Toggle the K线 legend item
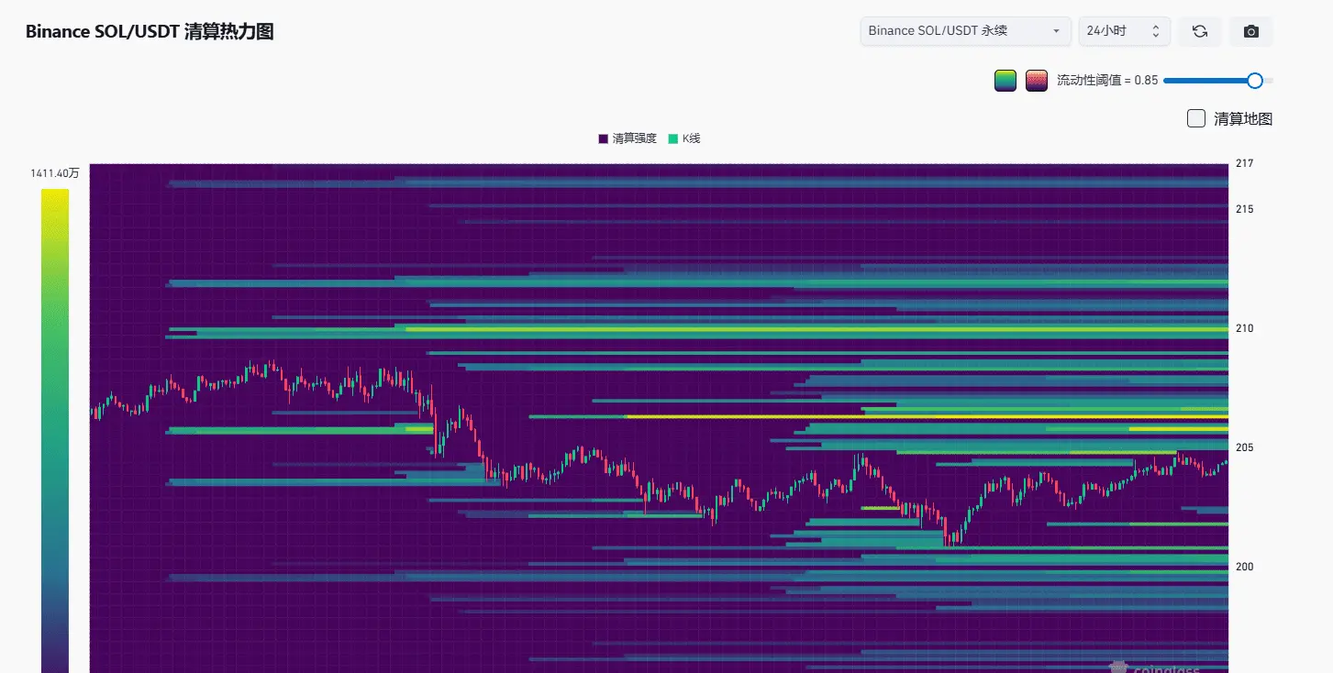Viewport: 1333px width, 673px height. pos(684,138)
